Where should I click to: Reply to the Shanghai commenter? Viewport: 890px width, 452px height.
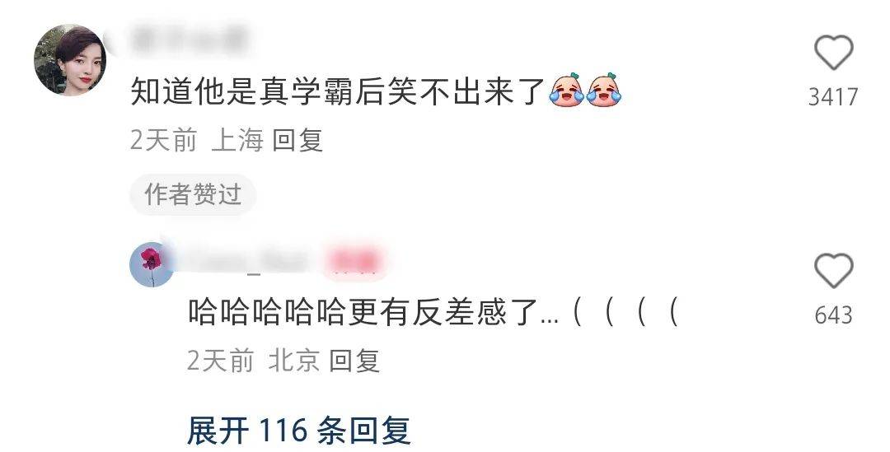[297, 141]
